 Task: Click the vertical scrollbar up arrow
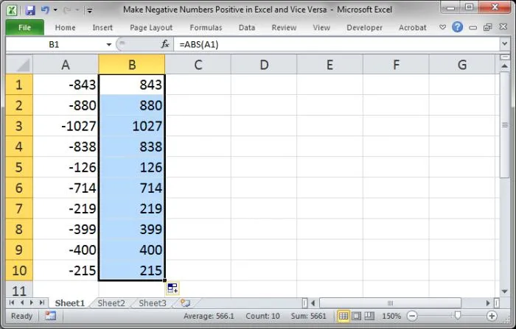point(504,66)
